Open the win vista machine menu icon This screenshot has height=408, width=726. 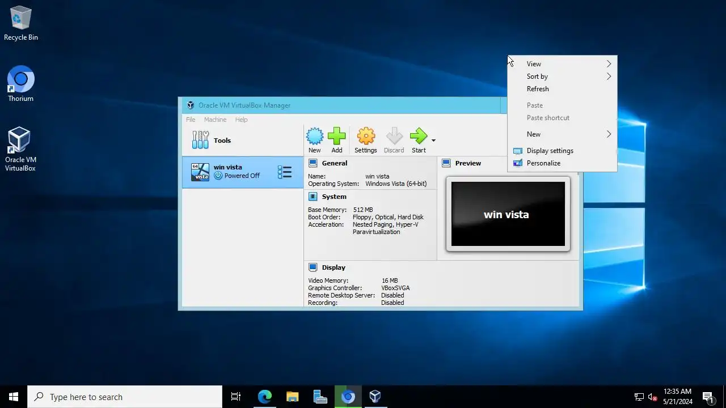285,172
